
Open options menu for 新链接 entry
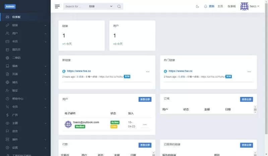(x=148, y=72)
